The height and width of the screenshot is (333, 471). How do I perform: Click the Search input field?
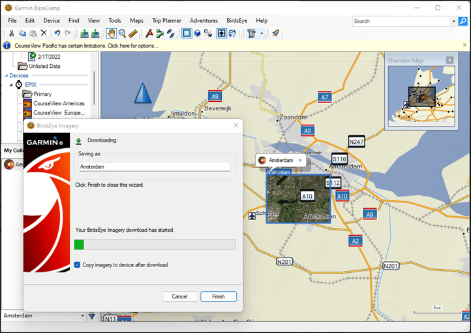tap(402, 21)
